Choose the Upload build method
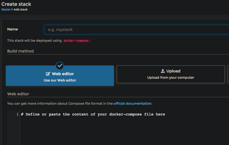The height and width of the screenshot is (145, 229). (171, 74)
